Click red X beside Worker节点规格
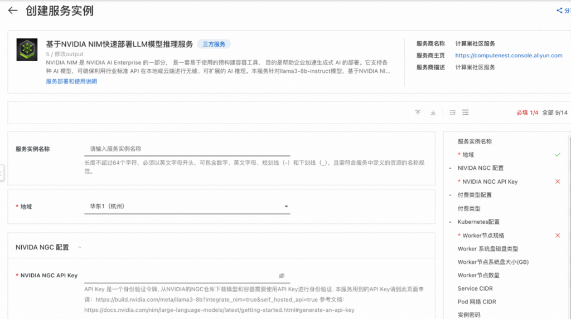This screenshot has height=319, width=571. 558,235
